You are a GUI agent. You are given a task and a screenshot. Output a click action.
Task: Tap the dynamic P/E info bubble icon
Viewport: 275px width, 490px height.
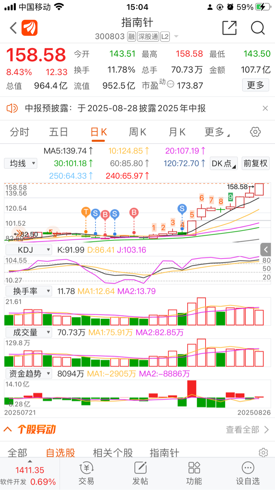(170, 84)
